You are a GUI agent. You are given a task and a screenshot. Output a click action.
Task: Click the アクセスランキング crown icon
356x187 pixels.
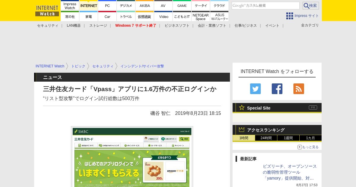click(241, 130)
